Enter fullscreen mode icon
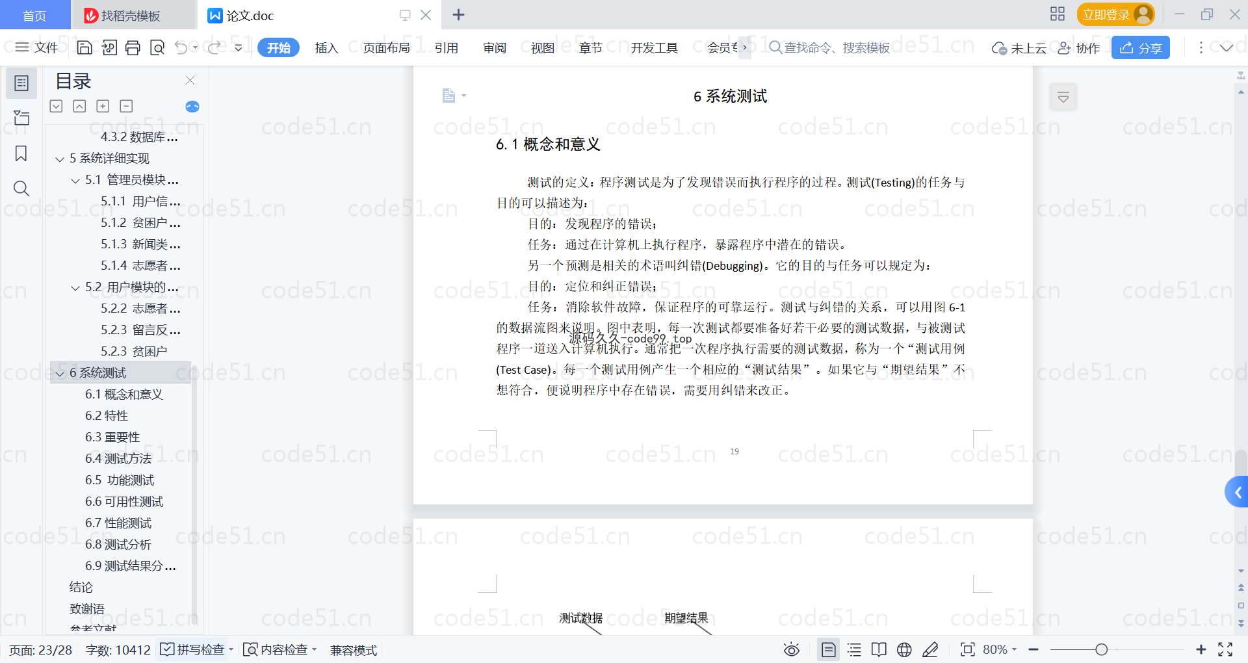1248x663 pixels. pos(1225,649)
